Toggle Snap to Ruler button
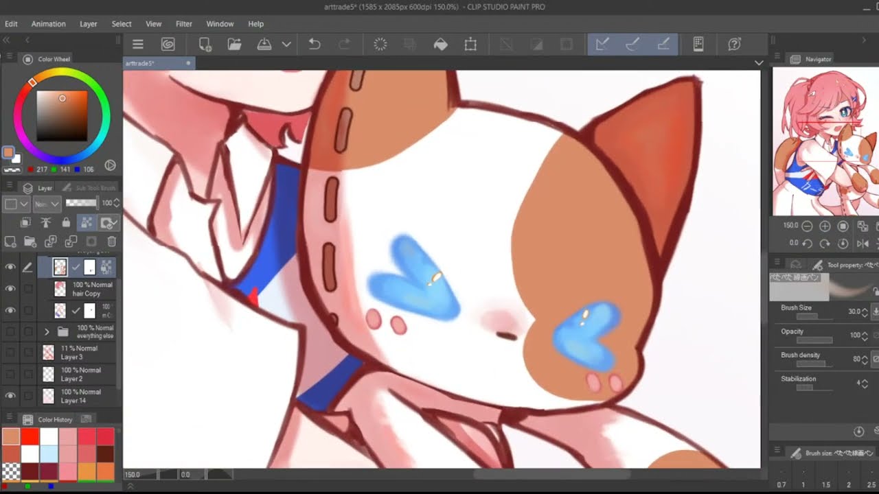Screen dimensions: 879x494 (x=602, y=45)
